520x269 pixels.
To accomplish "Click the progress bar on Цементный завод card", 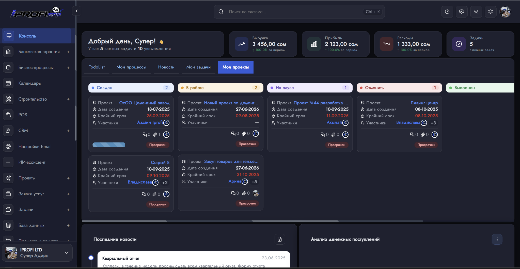I will [x=109, y=145].
